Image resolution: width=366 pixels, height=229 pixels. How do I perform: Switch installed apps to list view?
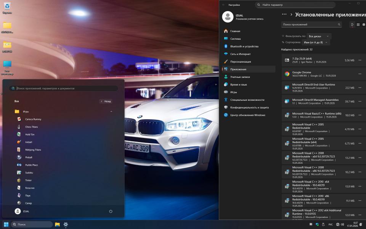click(352, 24)
